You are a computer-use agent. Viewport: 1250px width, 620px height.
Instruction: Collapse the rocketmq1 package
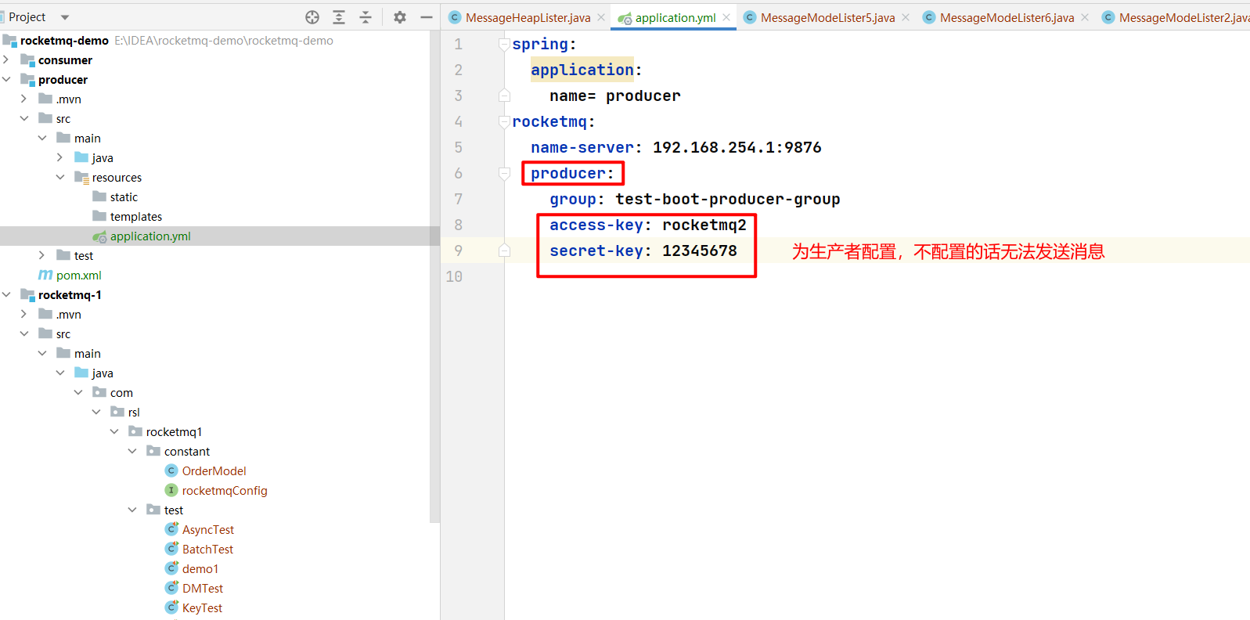tap(113, 431)
